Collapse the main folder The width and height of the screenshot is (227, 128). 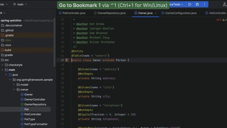click(x=2, y=70)
